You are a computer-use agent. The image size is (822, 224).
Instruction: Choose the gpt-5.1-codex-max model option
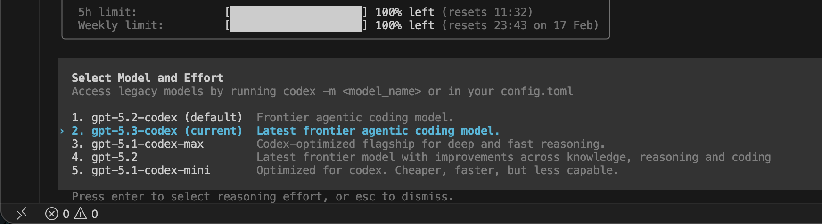(x=147, y=144)
